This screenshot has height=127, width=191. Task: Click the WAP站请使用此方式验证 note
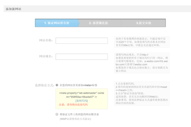[75, 119]
